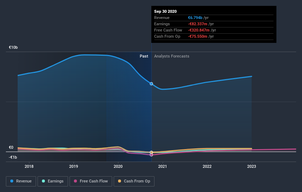Click the €0 y-axis label
This screenshot has width=302, height=192.
pos(11,148)
